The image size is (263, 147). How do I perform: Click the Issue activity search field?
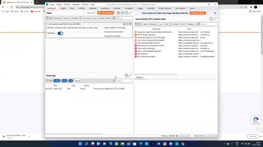point(209,24)
